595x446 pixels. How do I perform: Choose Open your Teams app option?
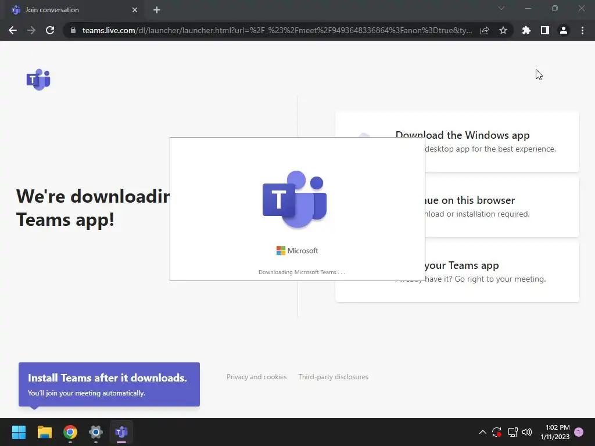pos(457,272)
